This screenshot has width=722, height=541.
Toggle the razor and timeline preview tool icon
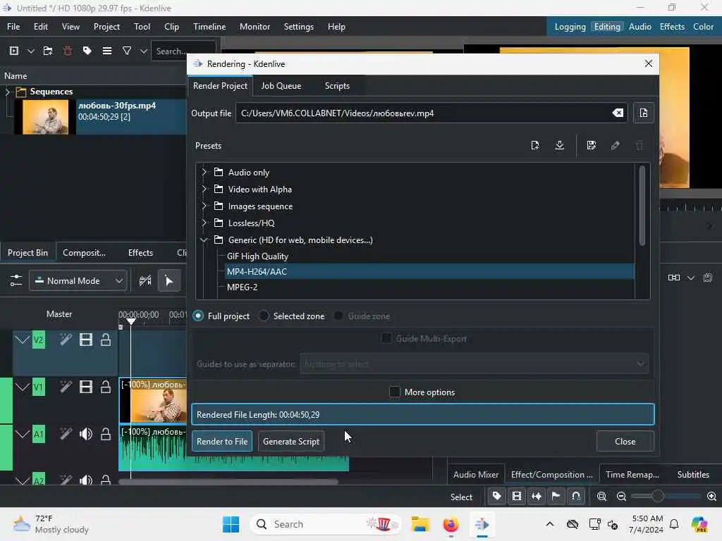click(145, 280)
